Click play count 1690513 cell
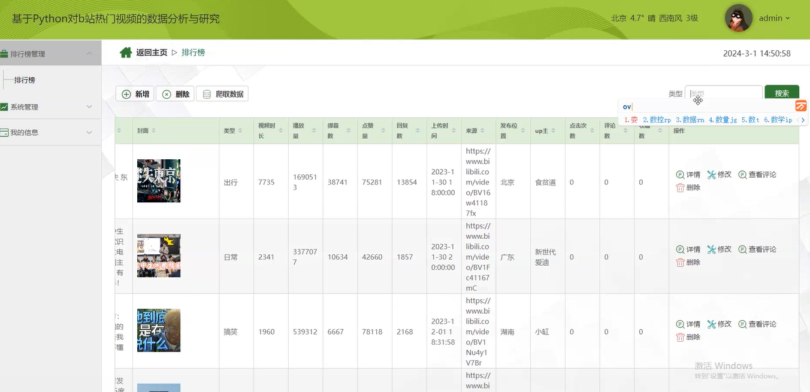Viewport: 810px width, 392px height. pyautogui.click(x=305, y=182)
